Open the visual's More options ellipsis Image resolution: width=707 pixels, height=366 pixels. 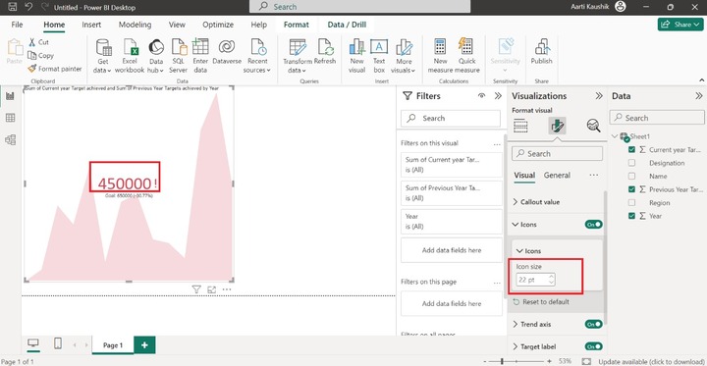[x=227, y=289]
